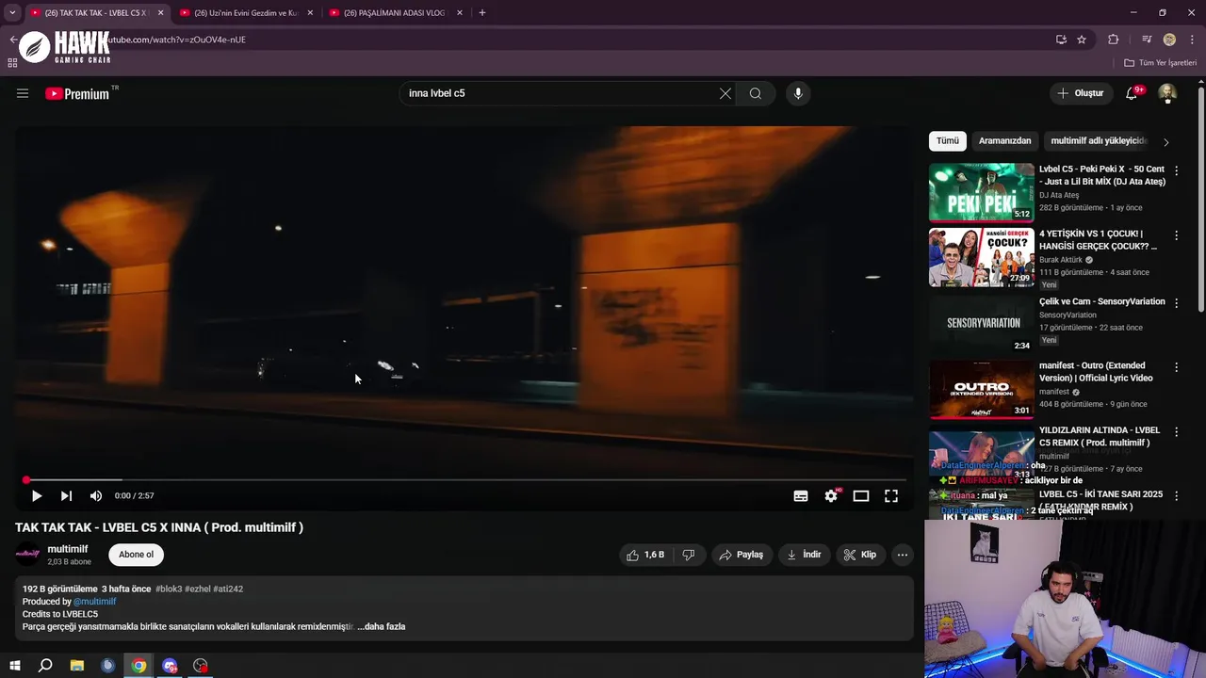Open the Peki Peki DJ Ata Ateş thumbnail
The image size is (1206, 678).
click(x=981, y=192)
